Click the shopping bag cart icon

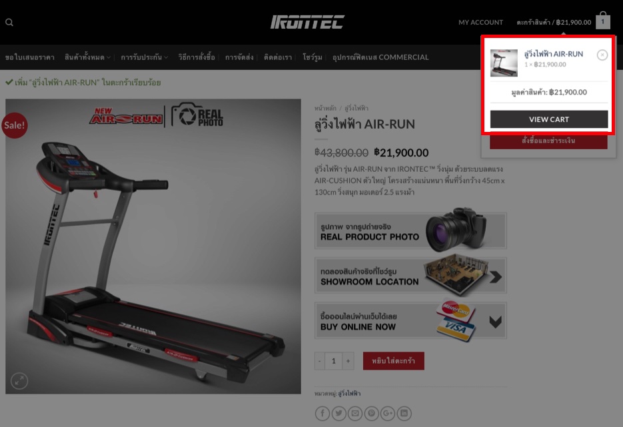pyautogui.click(x=603, y=20)
